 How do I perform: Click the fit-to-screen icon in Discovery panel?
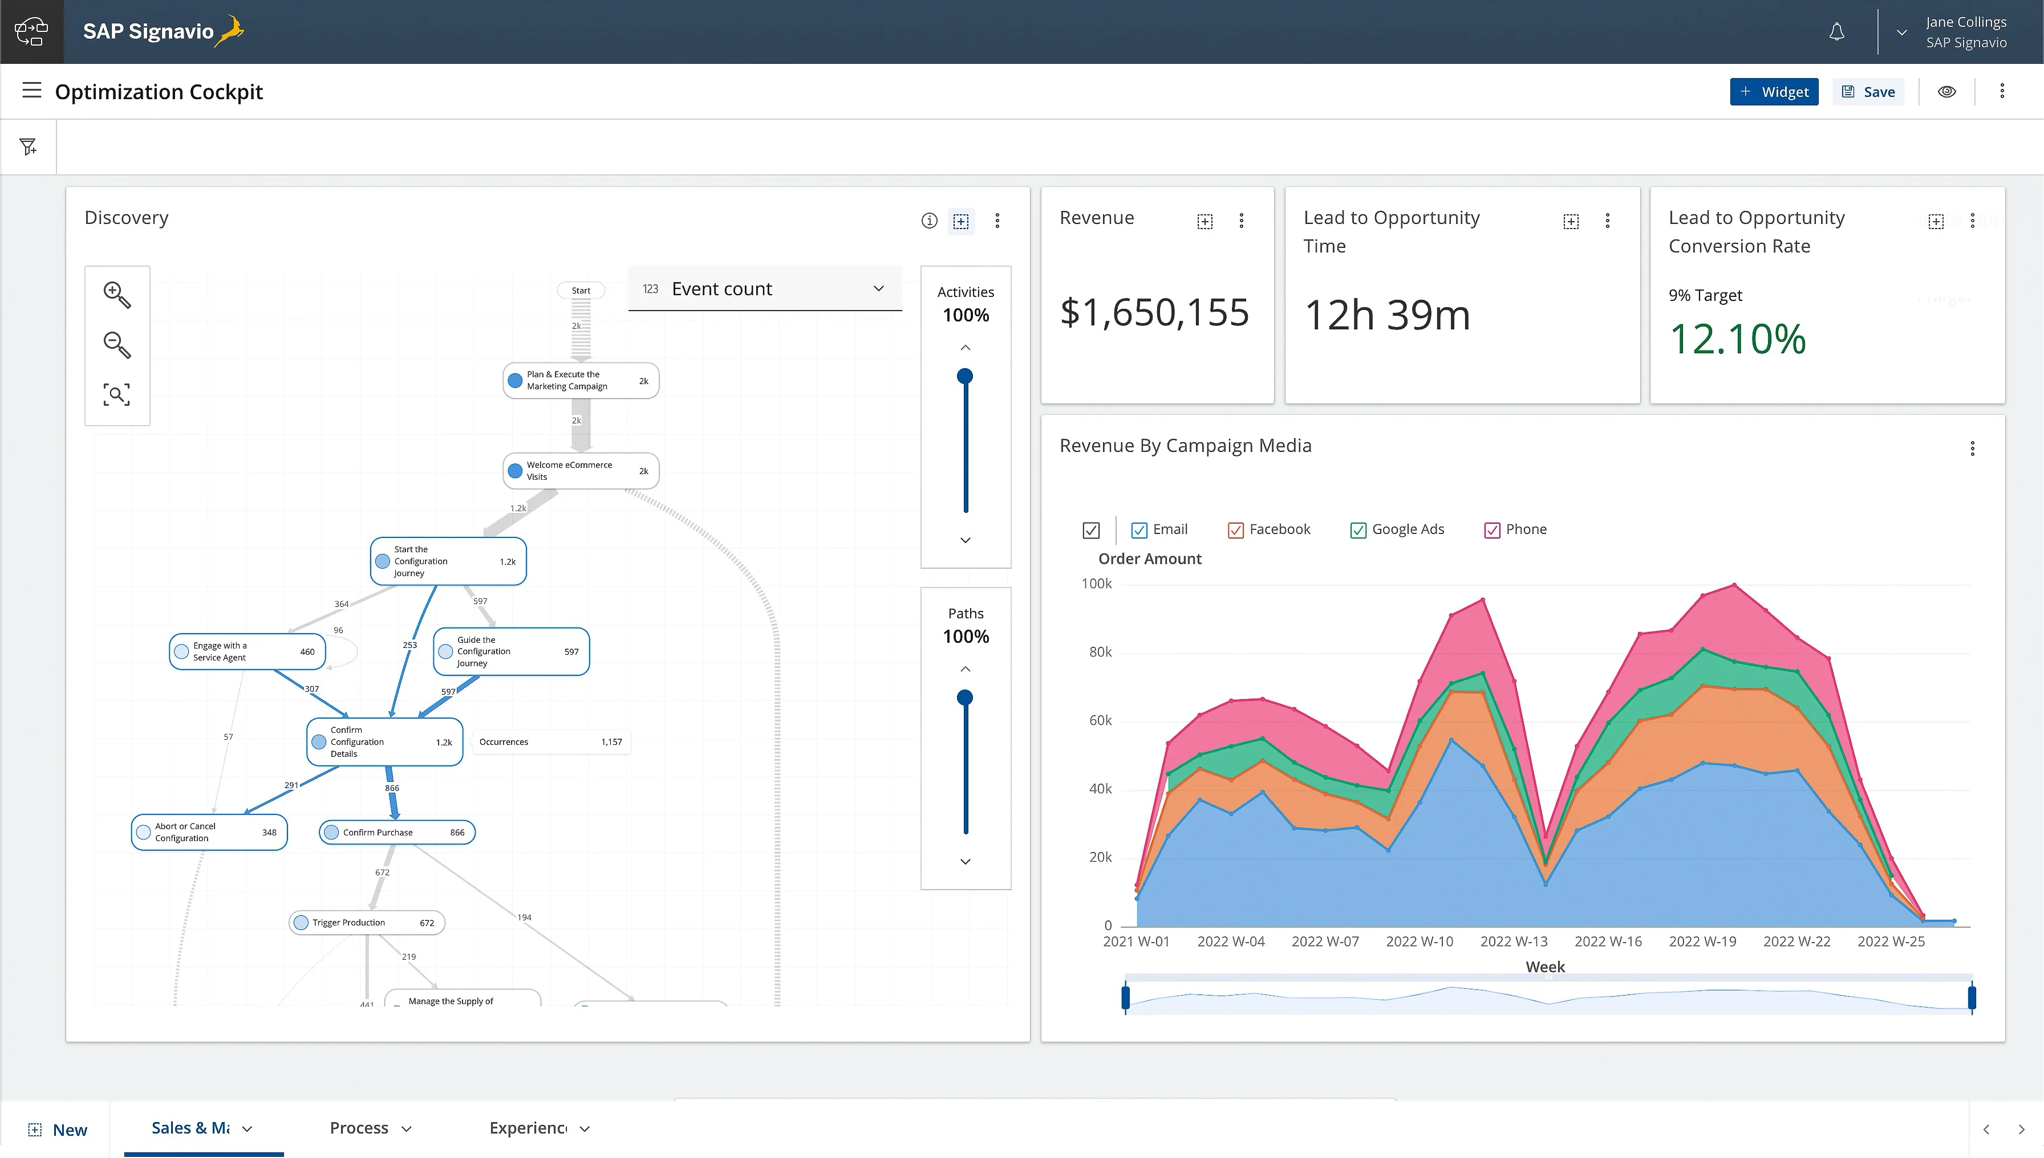coord(117,395)
